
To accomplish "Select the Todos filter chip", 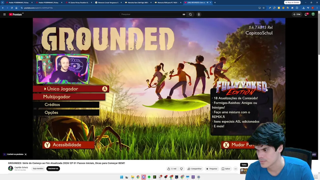I will click(x=244, y=165).
